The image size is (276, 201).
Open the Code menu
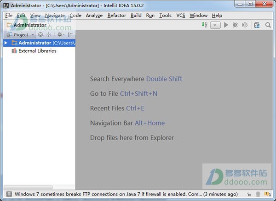[x=75, y=16]
